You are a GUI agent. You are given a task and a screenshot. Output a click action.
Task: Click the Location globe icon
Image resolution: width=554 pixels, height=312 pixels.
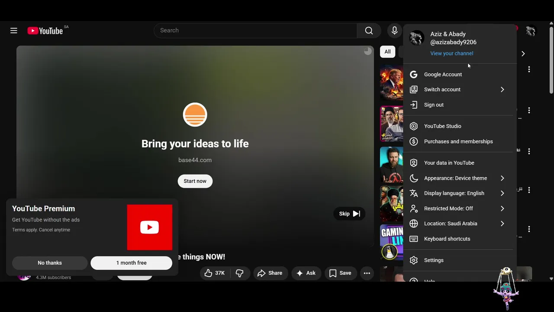click(x=414, y=224)
